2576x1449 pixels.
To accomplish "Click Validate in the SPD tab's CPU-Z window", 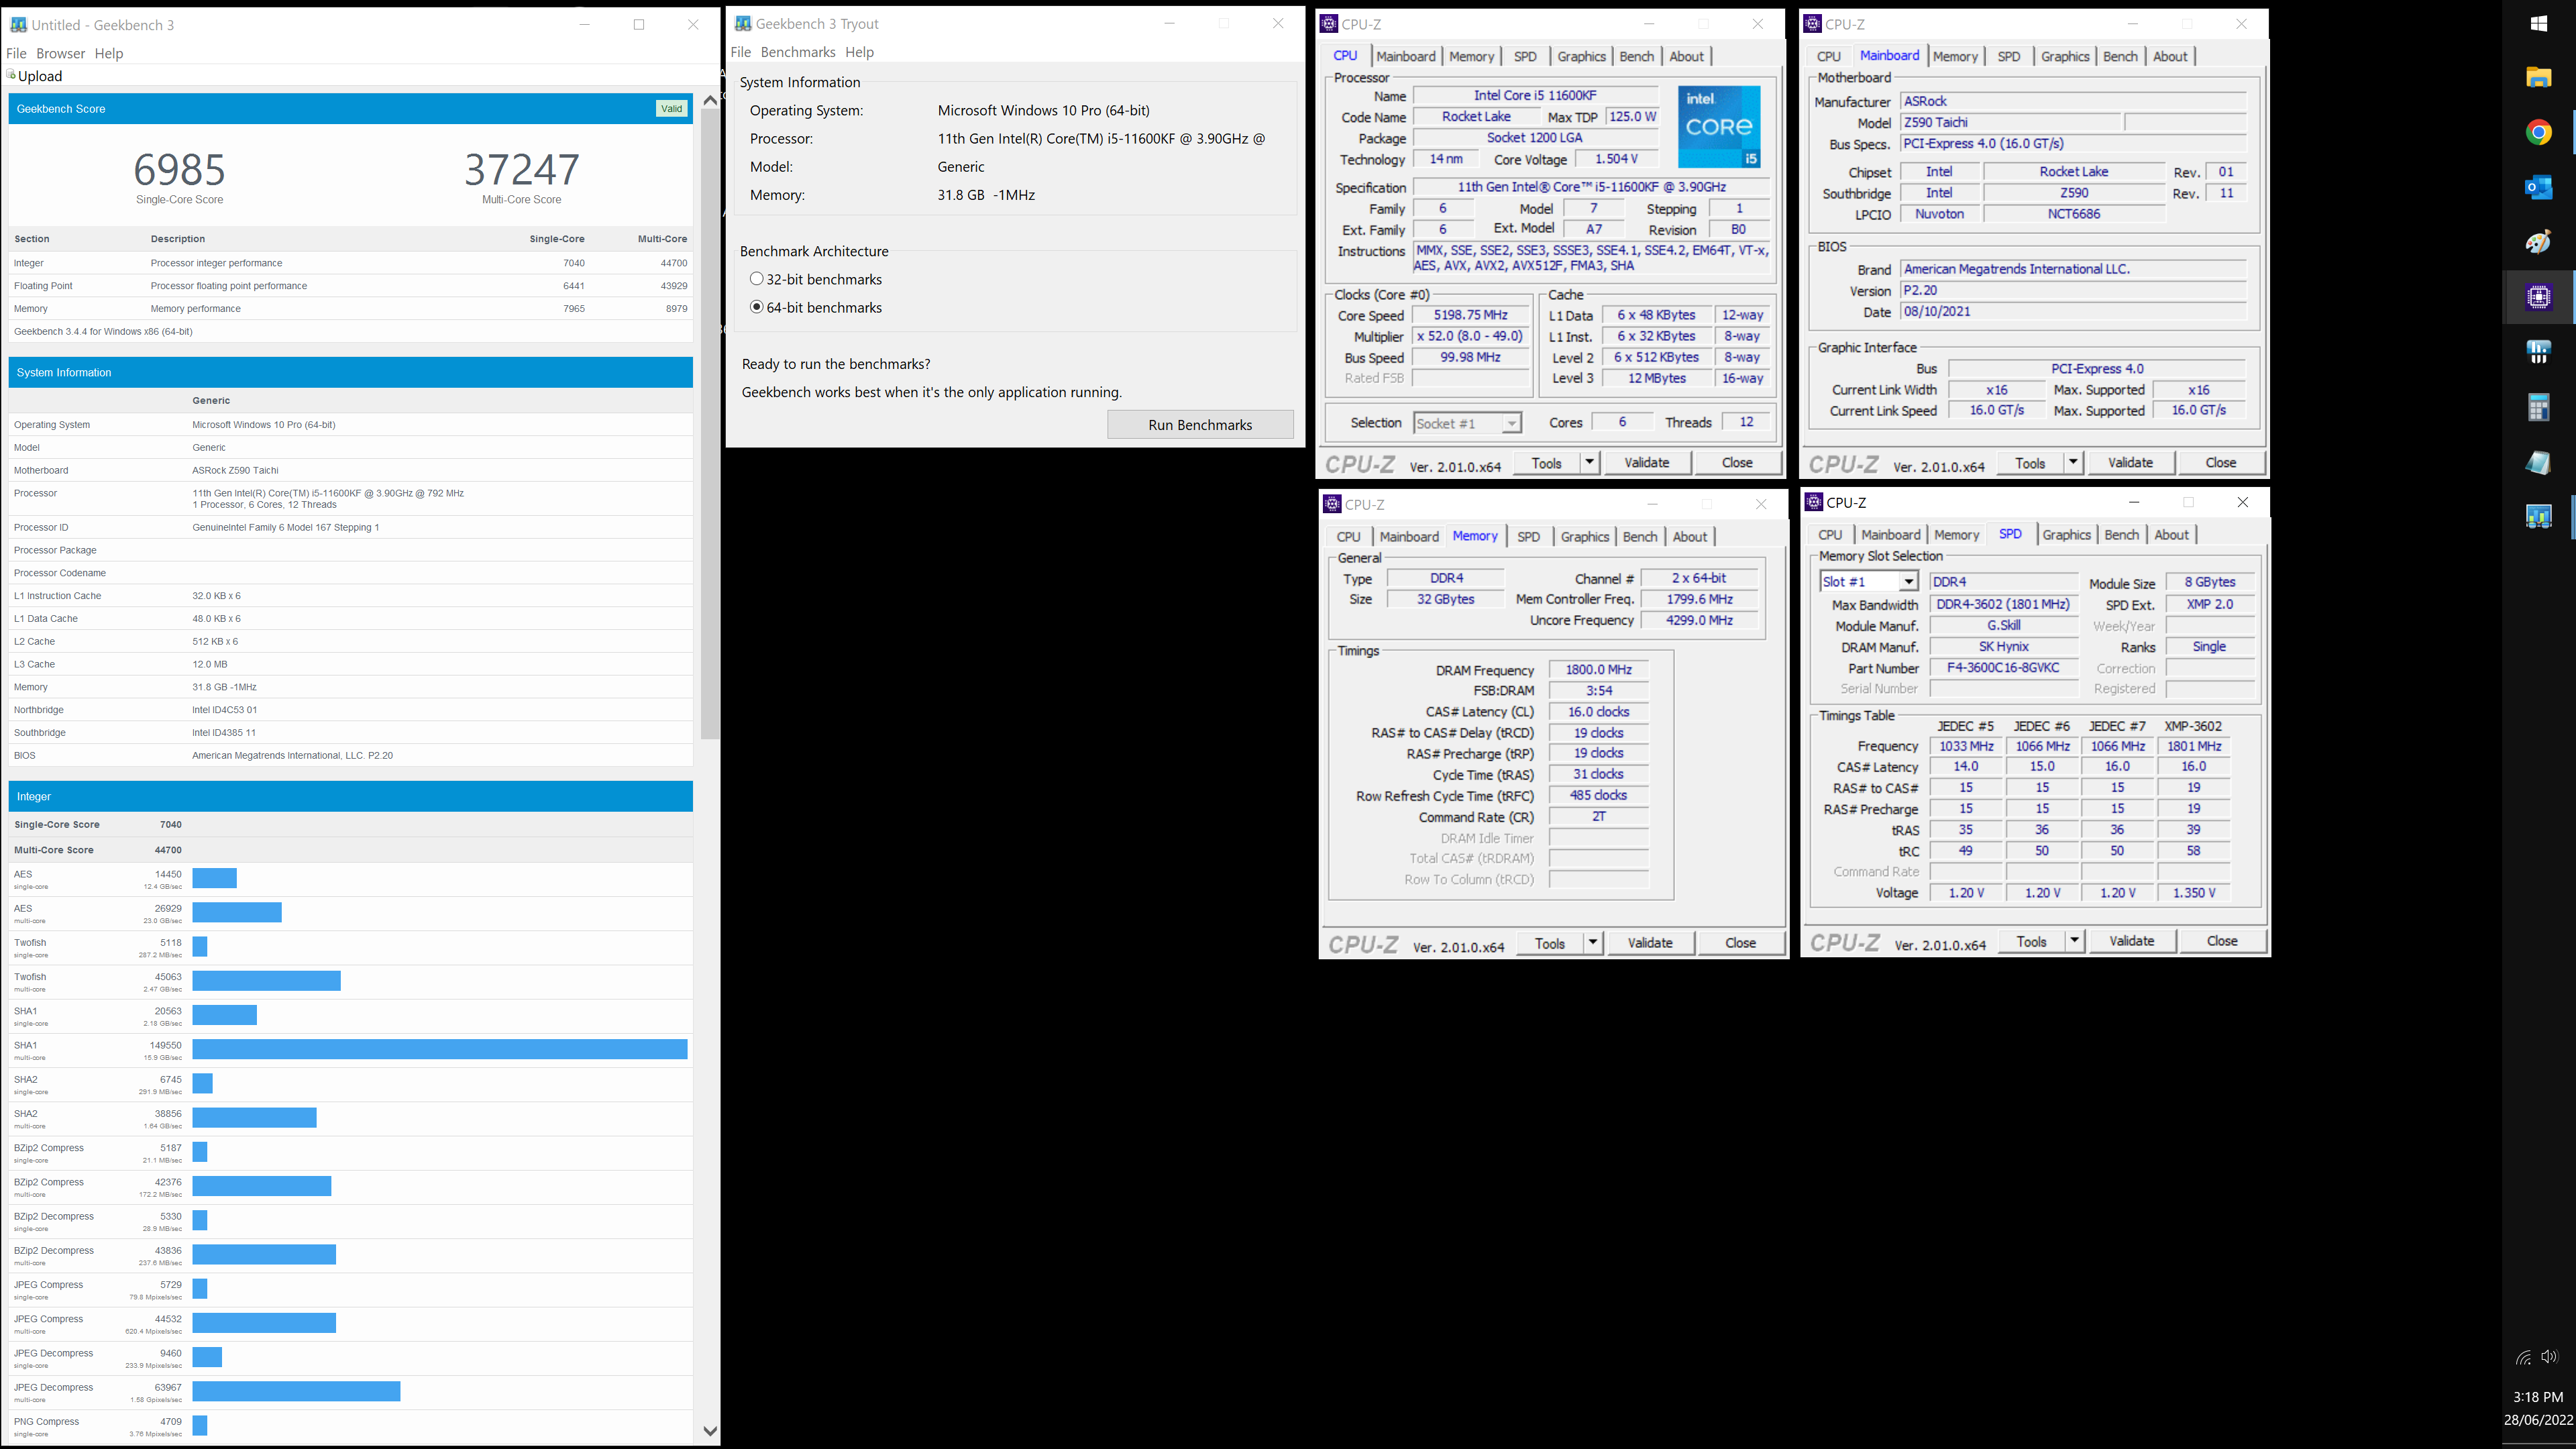I will coord(2131,941).
